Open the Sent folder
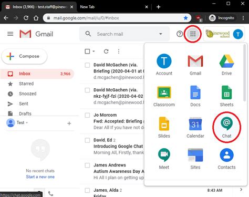The height and width of the screenshot is (197, 249). pyautogui.click(x=37, y=103)
